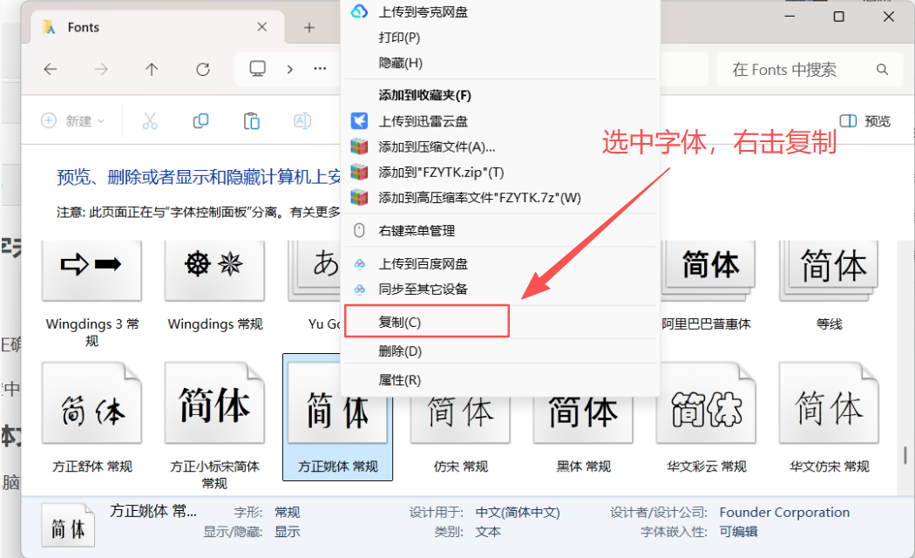The height and width of the screenshot is (558, 915).
Task: Click the 在 Fonts 中搜索 search box
Action: (809, 70)
